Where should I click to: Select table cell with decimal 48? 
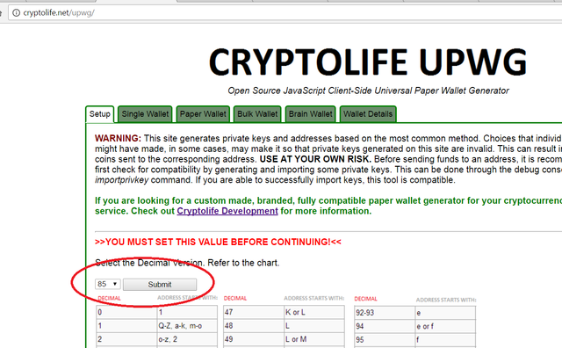point(254,326)
